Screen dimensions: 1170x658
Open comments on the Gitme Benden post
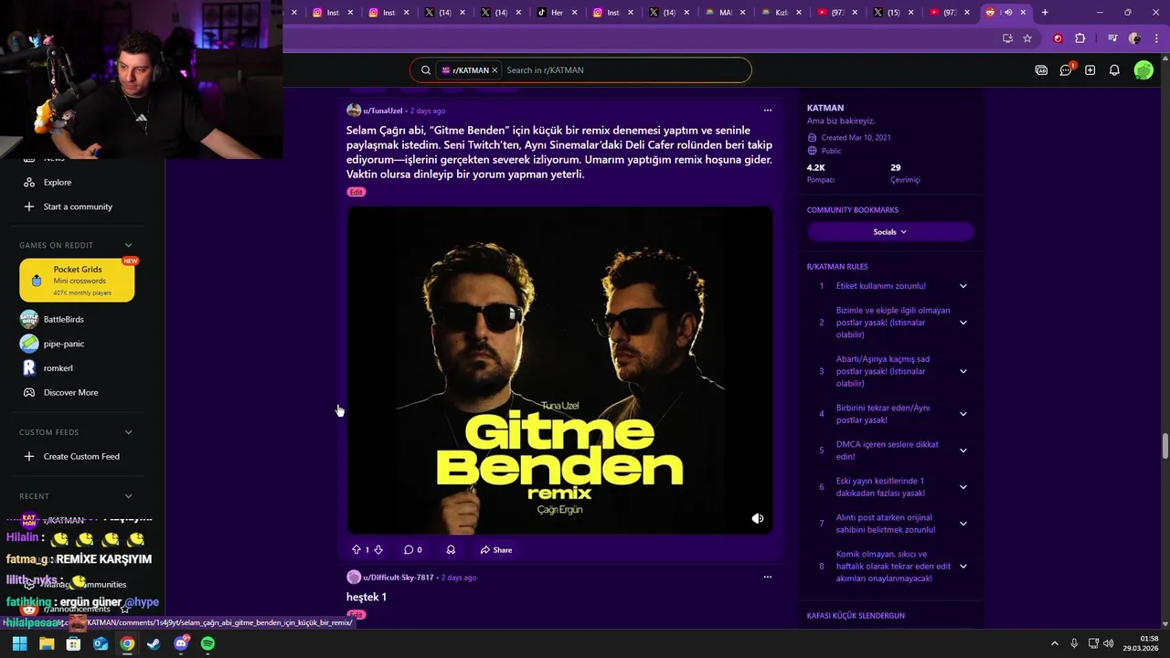pos(413,550)
